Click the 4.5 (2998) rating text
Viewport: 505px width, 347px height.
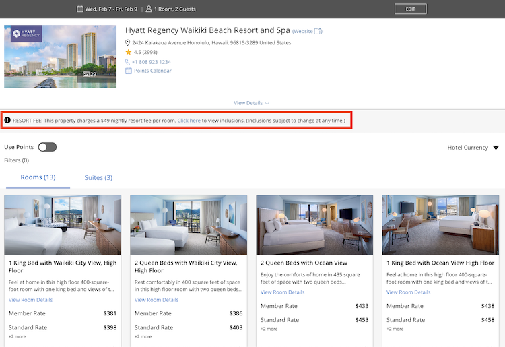pyautogui.click(x=145, y=52)
